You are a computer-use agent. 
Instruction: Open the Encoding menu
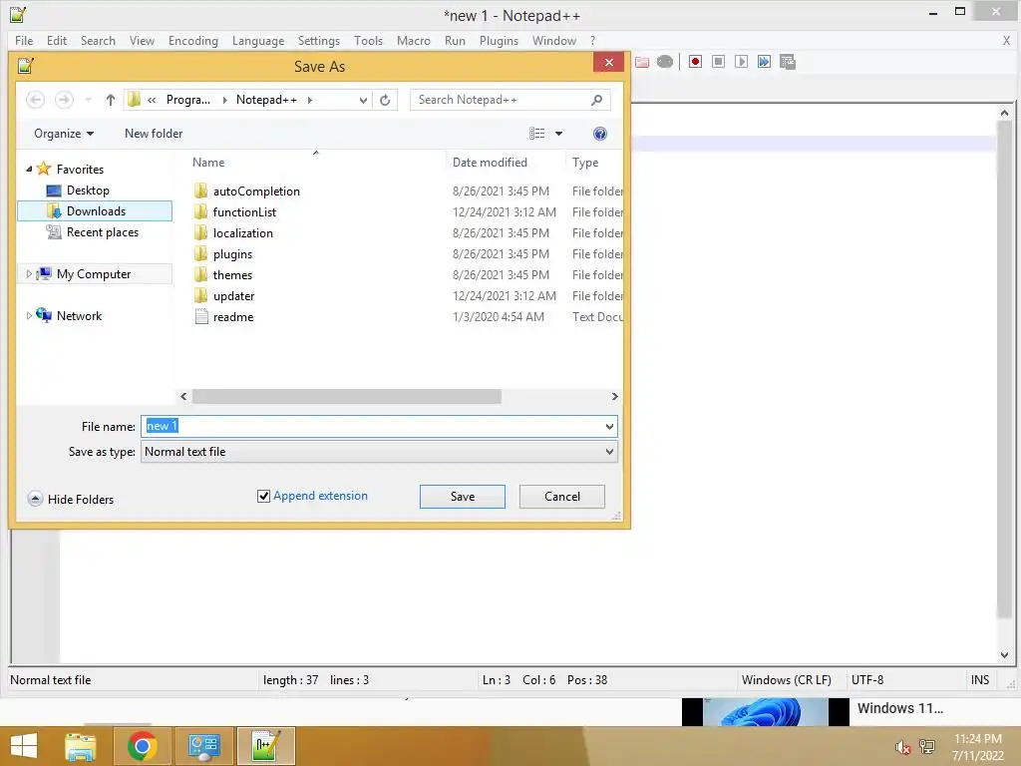click(x=193, y=40)
